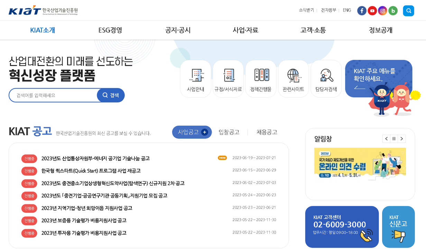Switch to the 입찰공고 tab
The height and width of the screenshot is (249, 426).
(x=229, y=132)
